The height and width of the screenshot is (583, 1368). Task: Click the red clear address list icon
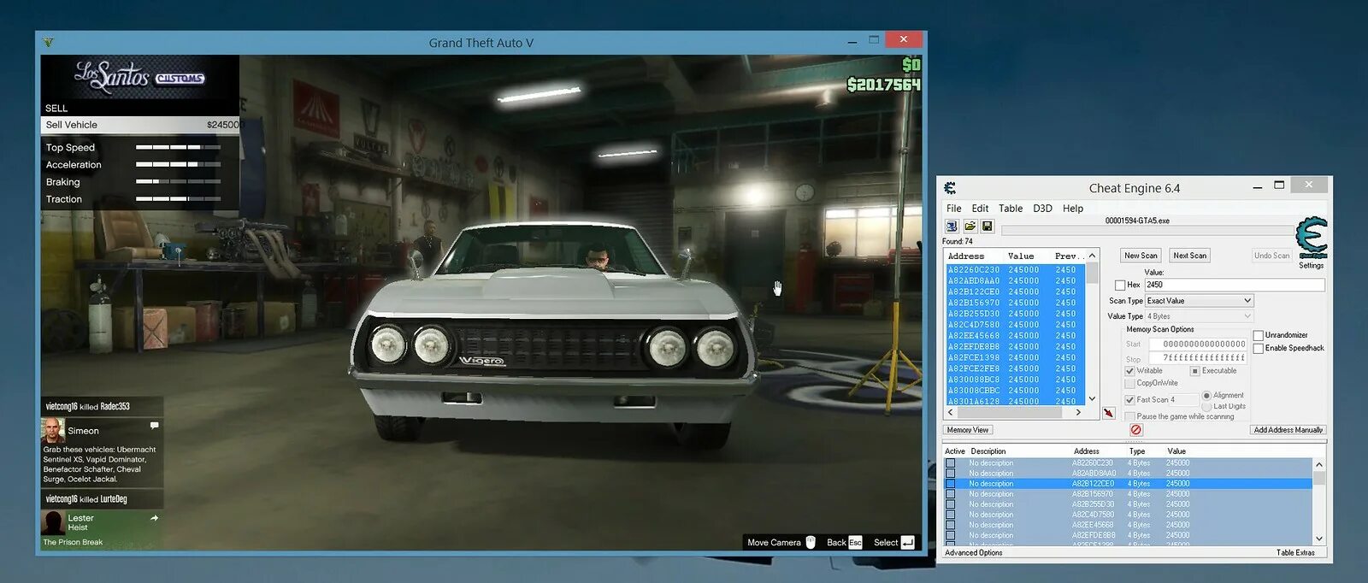click(x=1135, y=430)
